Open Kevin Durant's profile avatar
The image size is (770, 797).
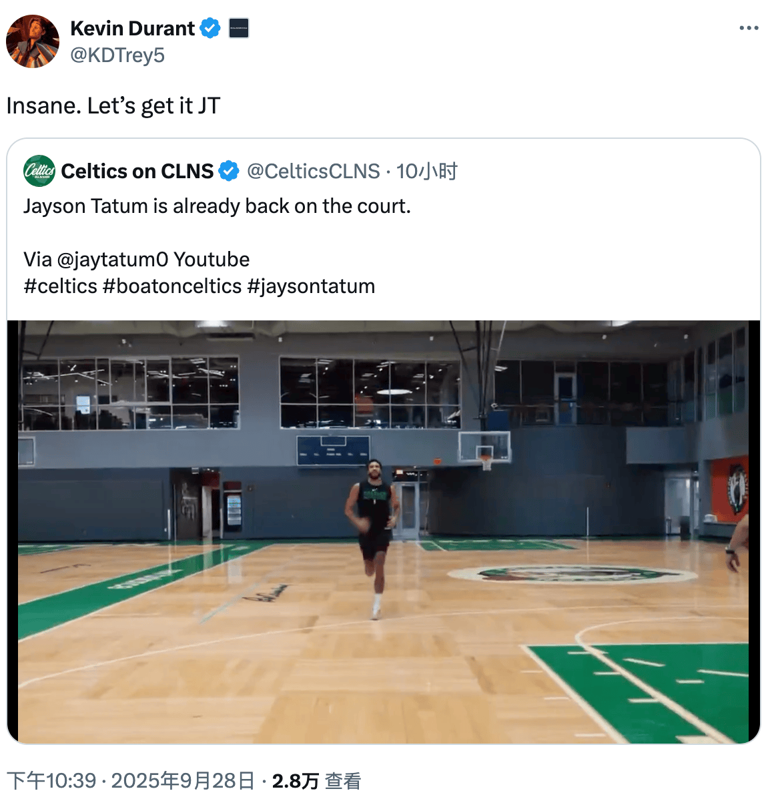[33, 41]
